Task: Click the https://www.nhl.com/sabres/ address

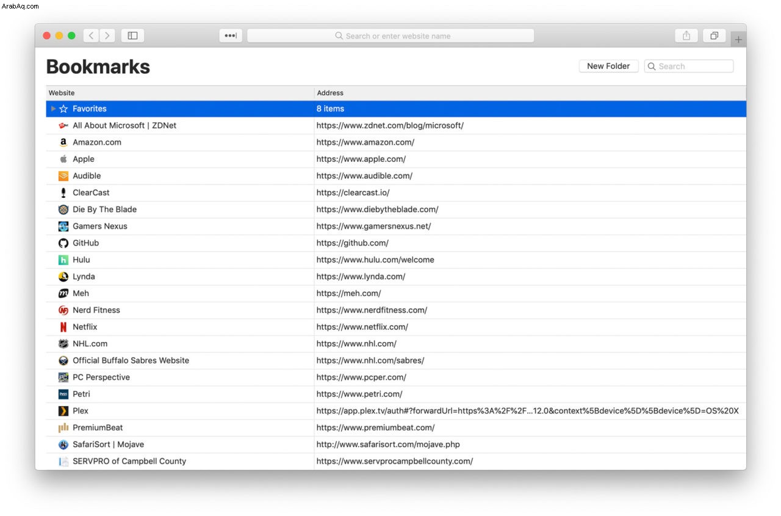Action: point(370,361)
